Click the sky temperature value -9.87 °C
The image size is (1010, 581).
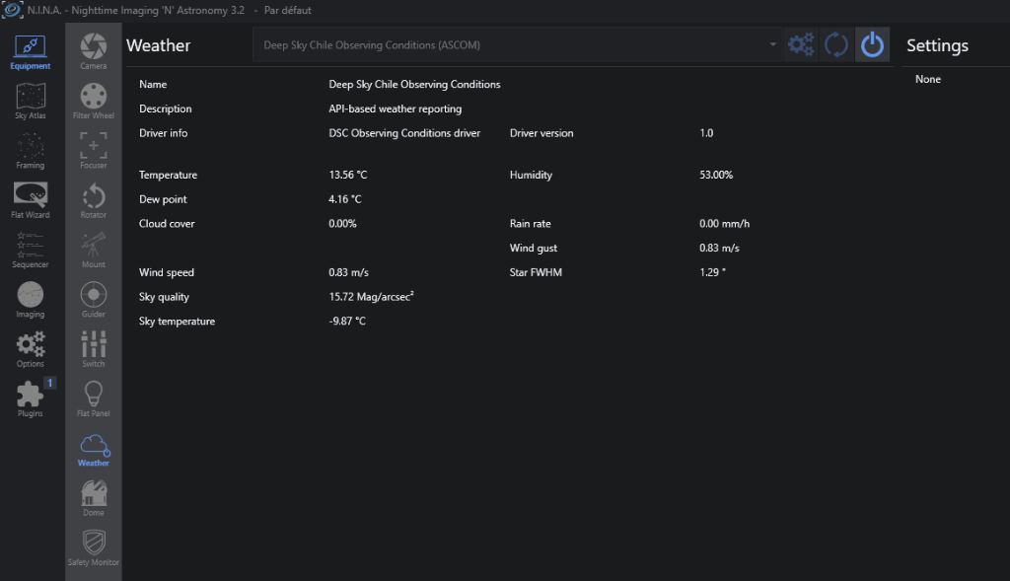tap(347, 321)
